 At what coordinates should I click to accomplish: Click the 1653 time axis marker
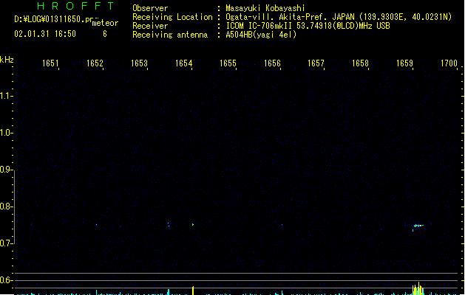coord(139,63)
